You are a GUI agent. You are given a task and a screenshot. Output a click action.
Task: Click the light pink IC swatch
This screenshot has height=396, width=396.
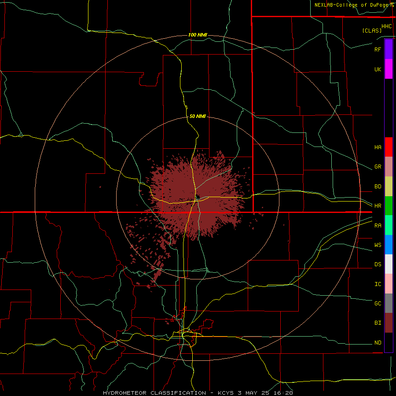[389, 284]
